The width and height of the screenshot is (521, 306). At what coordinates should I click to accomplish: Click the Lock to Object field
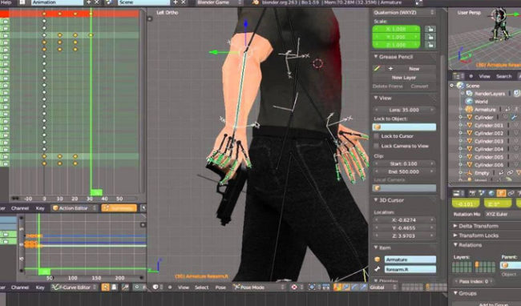click(x=404, y=127)
